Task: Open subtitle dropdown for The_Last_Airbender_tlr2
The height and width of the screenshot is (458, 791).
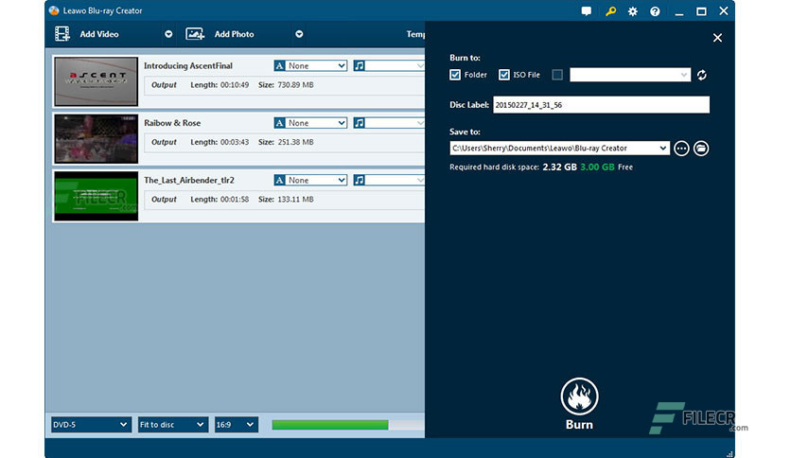Action: [316, 180]
